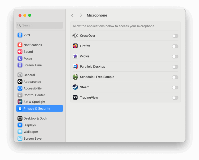This screenshot has width=199, height=160.
Task: Click the CrossOver app name
Action: (88, 36)
